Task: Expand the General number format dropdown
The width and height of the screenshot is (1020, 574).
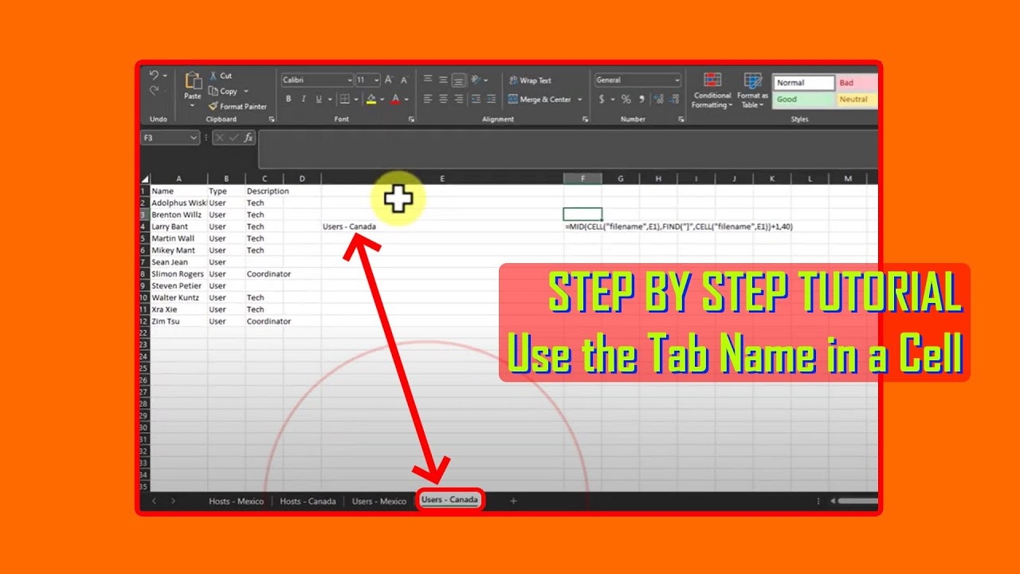Action: [x=677, y=81]
